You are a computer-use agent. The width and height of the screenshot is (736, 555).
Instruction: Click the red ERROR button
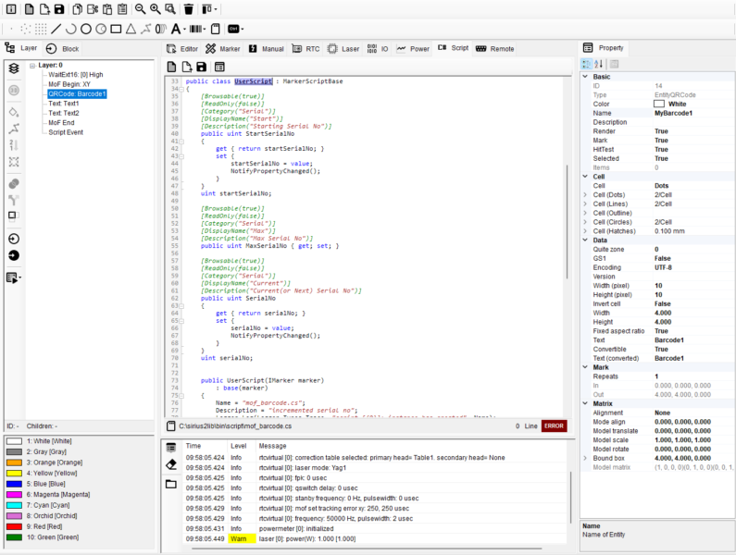coord(554,426)
